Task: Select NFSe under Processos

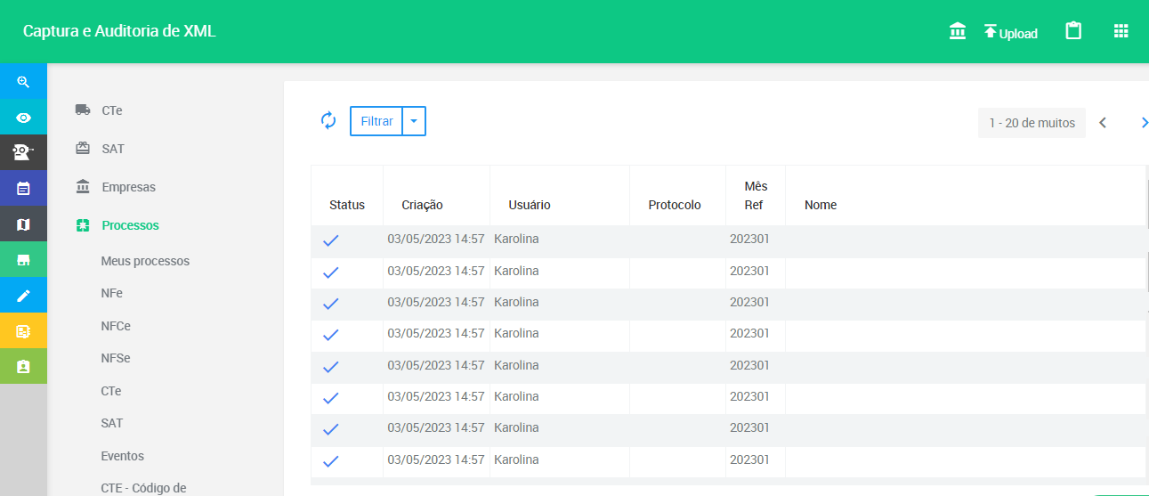Action: 116,358
